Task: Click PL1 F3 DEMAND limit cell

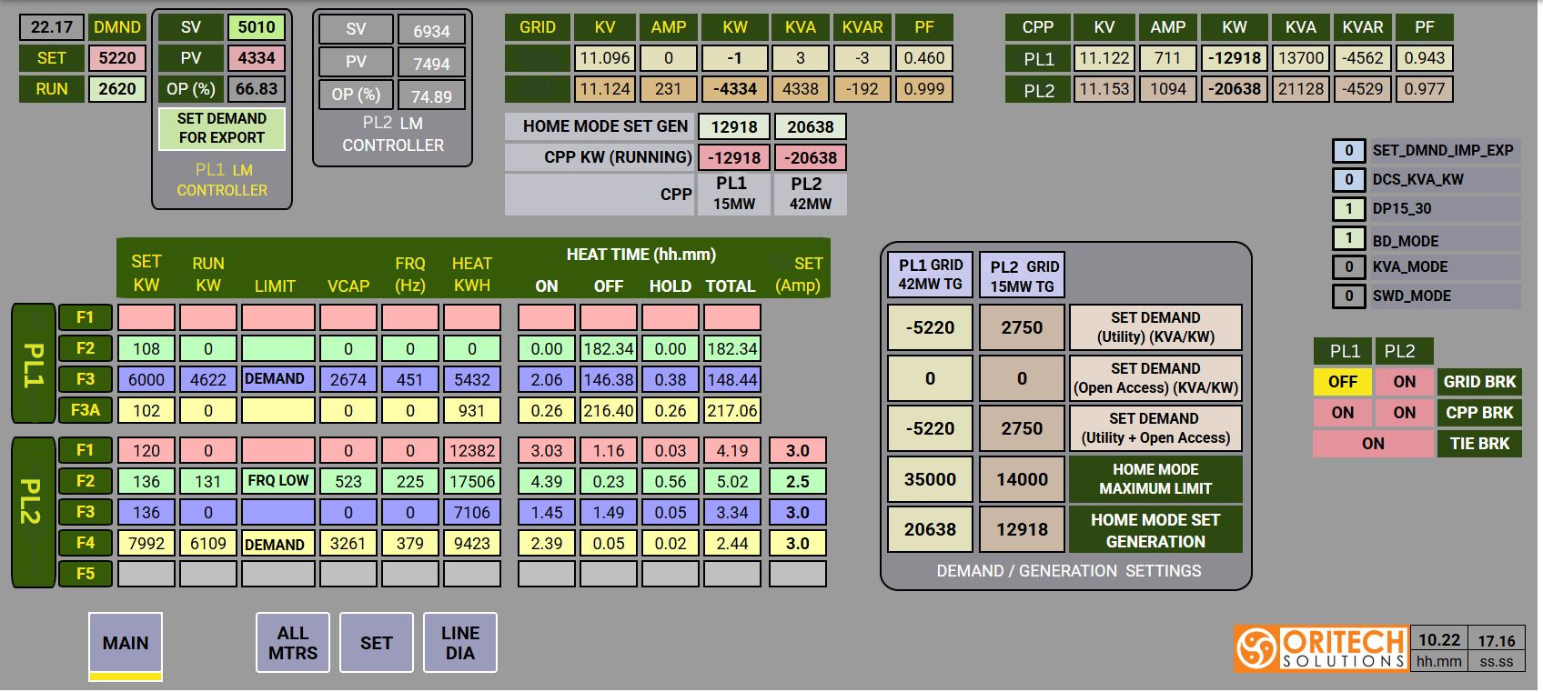Action: pos(278,379)
